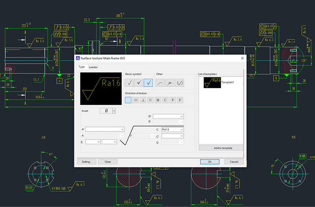Click the parenthesized check mark icon under Other
This screenshot has width=315, height=207.
point(180,83)
